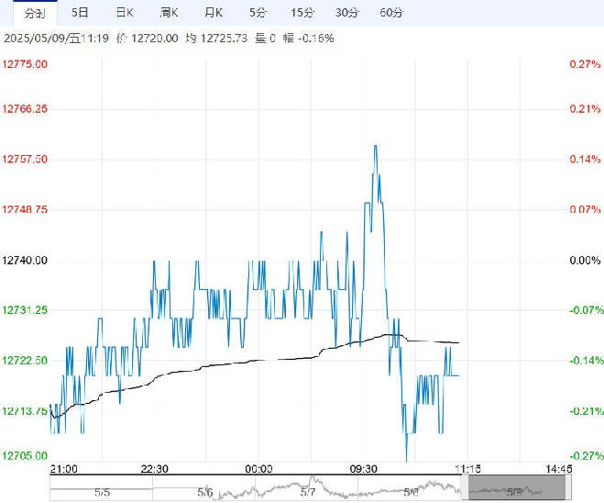Open the 周K weekly chart tab
604x503 pixels.
pos(169,13)
